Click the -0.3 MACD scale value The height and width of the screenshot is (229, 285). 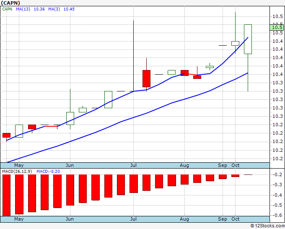(x=277, y=185)
